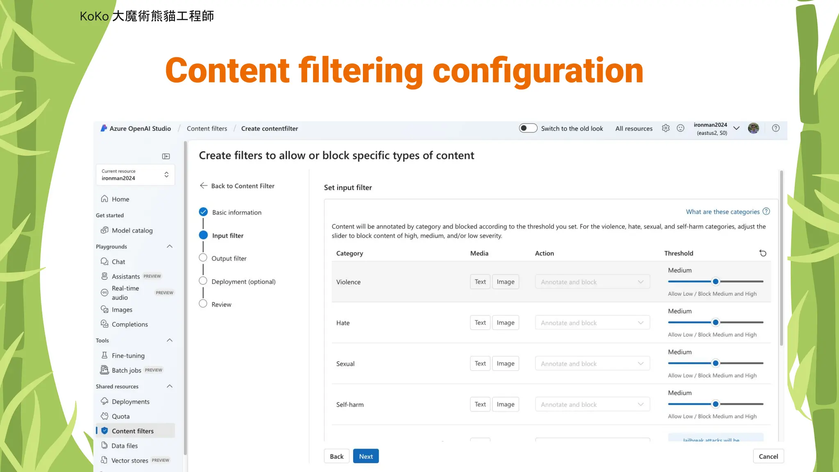Click the Back button
The height and width of the screenshot is (472, 839).
coord(337,456)
